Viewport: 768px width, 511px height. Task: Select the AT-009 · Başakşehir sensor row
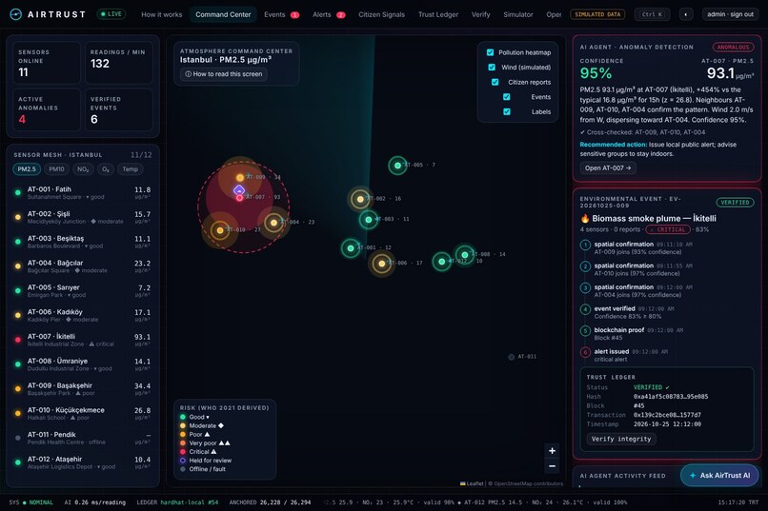(83, 389)
